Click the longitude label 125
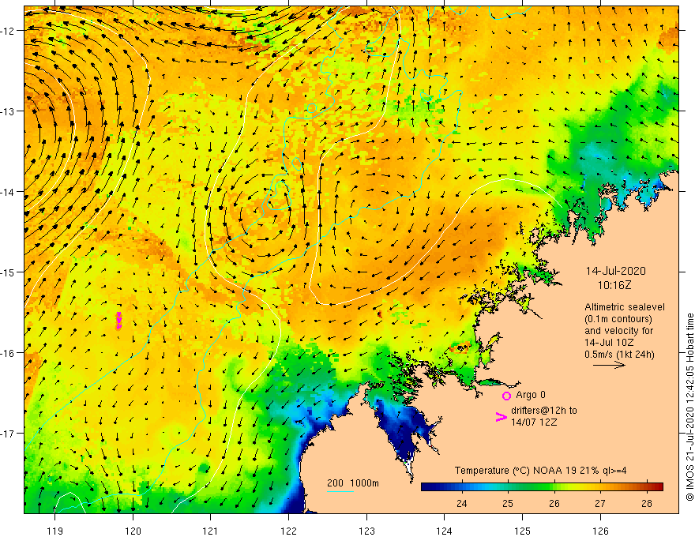This screenshot has width=695, height=537. click(x=523, y=531)
